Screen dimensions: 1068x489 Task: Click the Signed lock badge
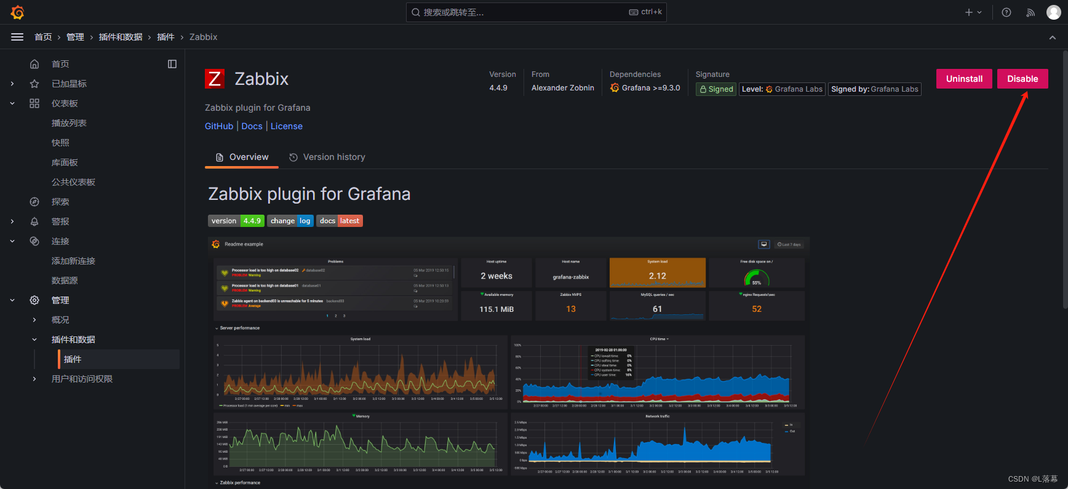point(716,89)
